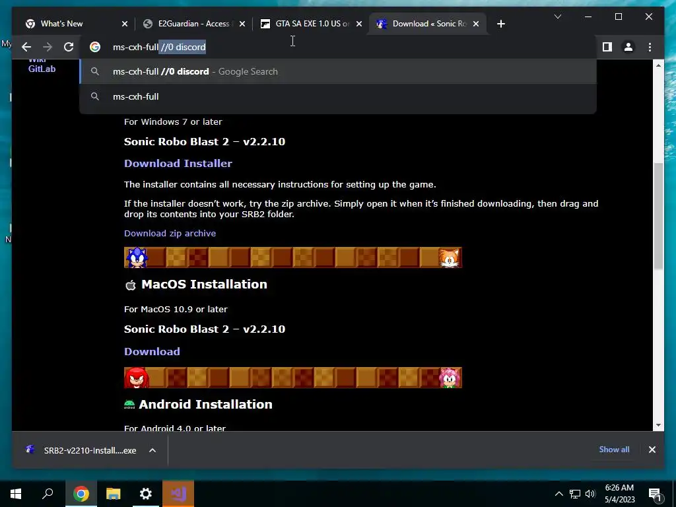The height and width of the screenshot is (507, 676).
Task: Click the Download zip archive link
Action: [x=170, y=233]
